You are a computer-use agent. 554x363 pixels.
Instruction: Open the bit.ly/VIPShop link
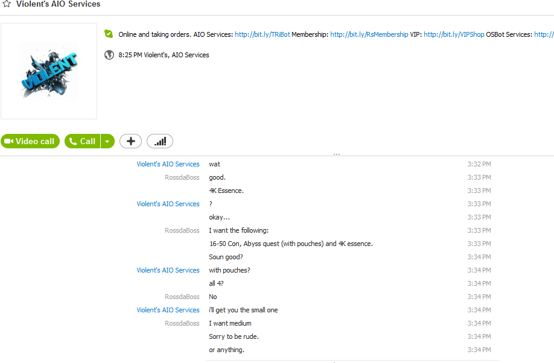tap(454, 34)
